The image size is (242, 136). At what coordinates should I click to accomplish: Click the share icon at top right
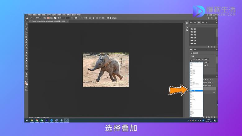(x=216, y=18)
